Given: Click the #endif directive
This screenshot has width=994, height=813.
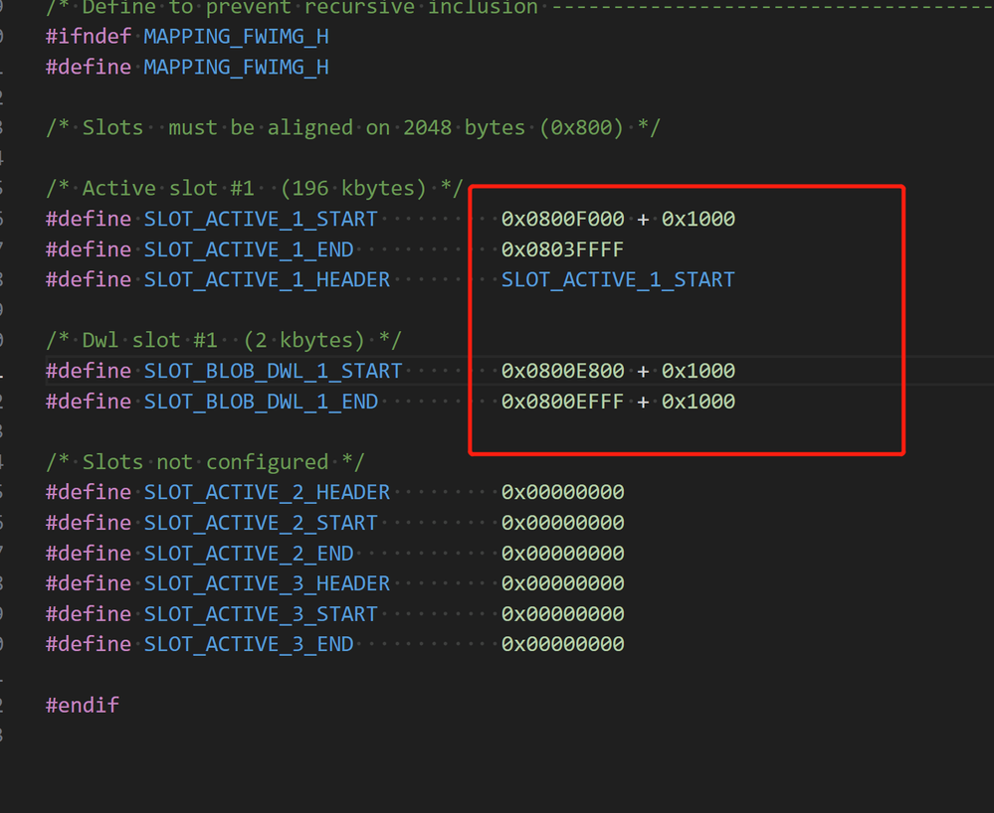Looking at the screenshot, I should pyautogui.click(x=83, y=706).
